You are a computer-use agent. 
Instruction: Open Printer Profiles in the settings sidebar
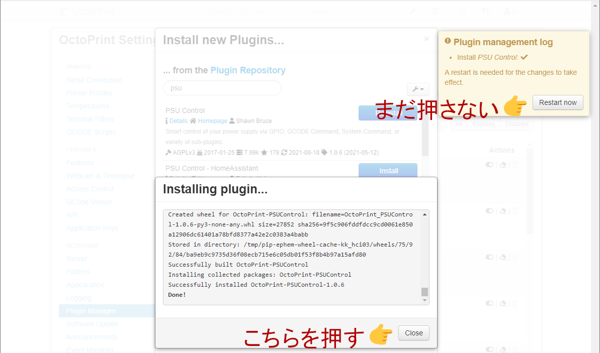coord(90,93)
